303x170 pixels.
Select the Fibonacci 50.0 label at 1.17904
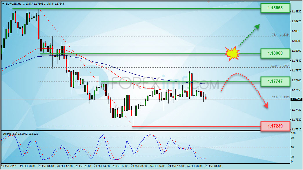point(280,66)
